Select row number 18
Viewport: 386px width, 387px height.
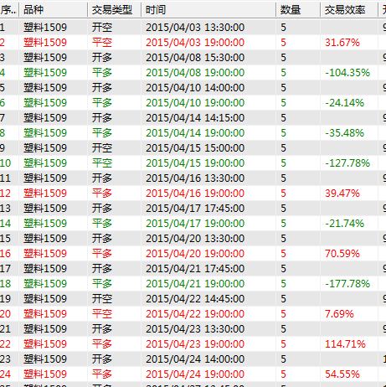(5, 284)
